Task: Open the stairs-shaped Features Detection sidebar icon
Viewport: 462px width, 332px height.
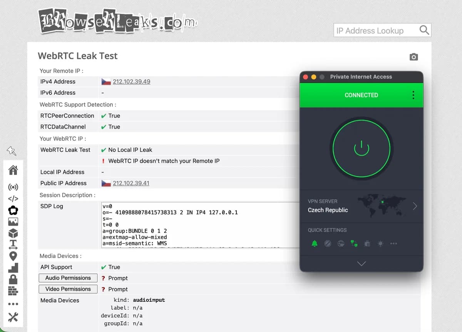Action: coord(13,267)
